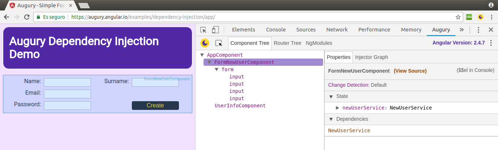Open the Injector Graph tab
498x150 pixels.
click(371, 57)
